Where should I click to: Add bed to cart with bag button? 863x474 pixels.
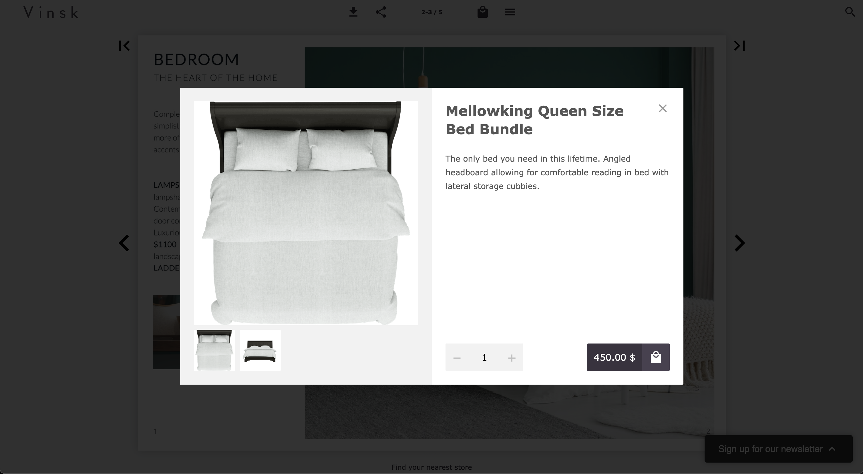point(656,357)
